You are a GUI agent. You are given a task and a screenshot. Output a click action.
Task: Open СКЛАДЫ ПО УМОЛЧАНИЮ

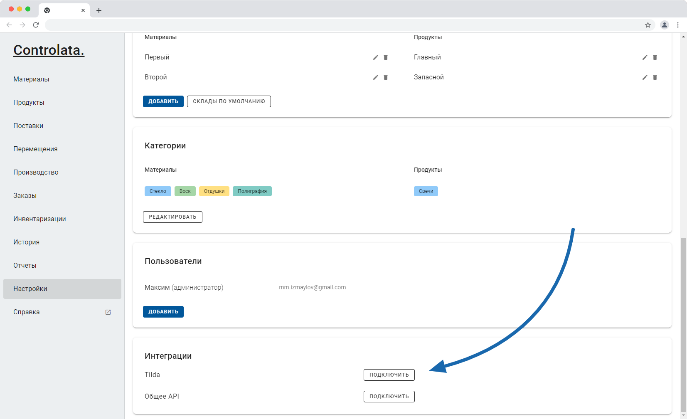(x=229, y=101)
